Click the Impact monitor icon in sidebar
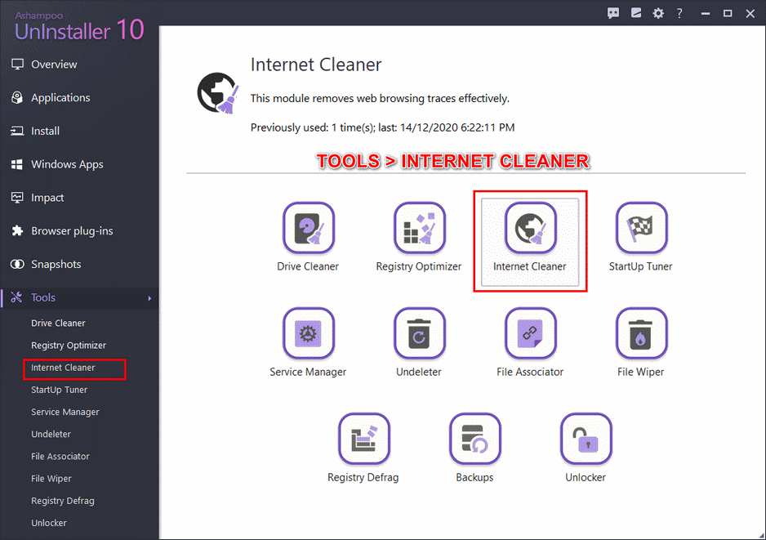Image resolution: width=766 pixels, height=540 pixels. (x=17, y=198)
